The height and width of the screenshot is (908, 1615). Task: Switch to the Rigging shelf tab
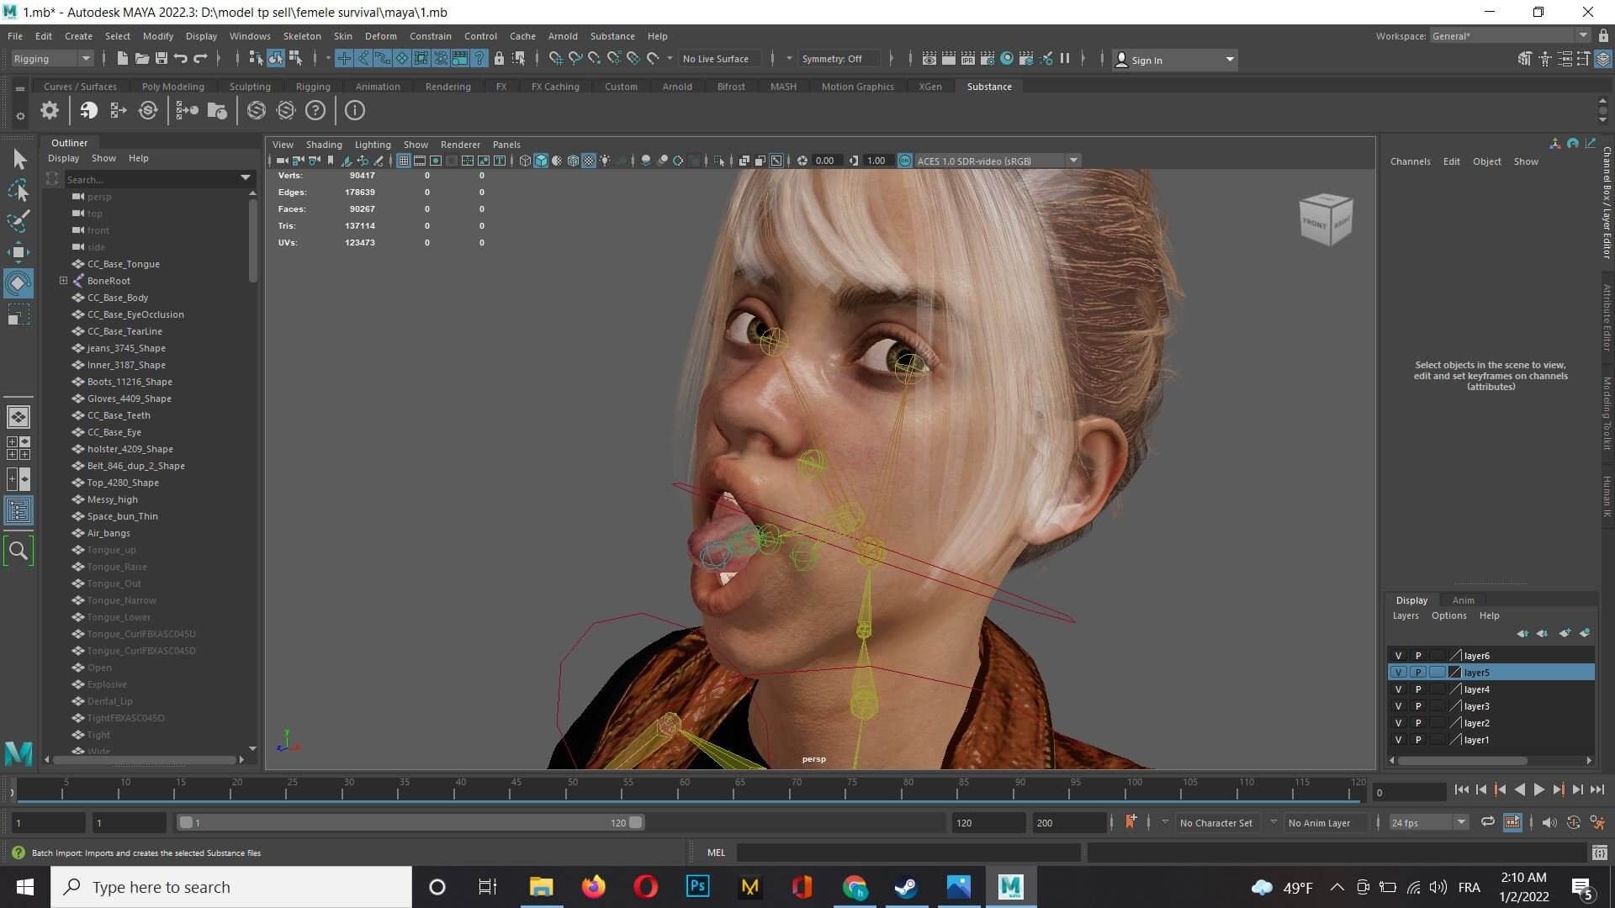click(x=313, y=87)
